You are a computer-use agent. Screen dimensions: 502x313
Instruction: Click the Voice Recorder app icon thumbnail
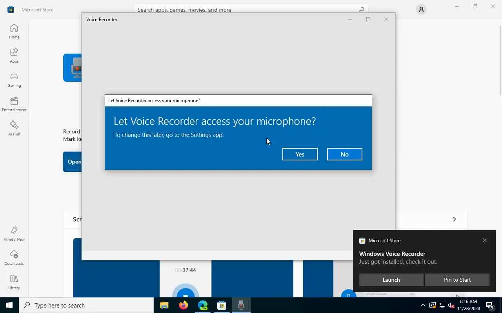73,68
